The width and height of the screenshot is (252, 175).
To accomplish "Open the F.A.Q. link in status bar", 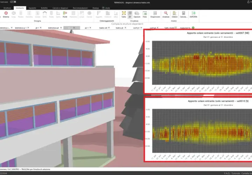I will pos(227,173).
